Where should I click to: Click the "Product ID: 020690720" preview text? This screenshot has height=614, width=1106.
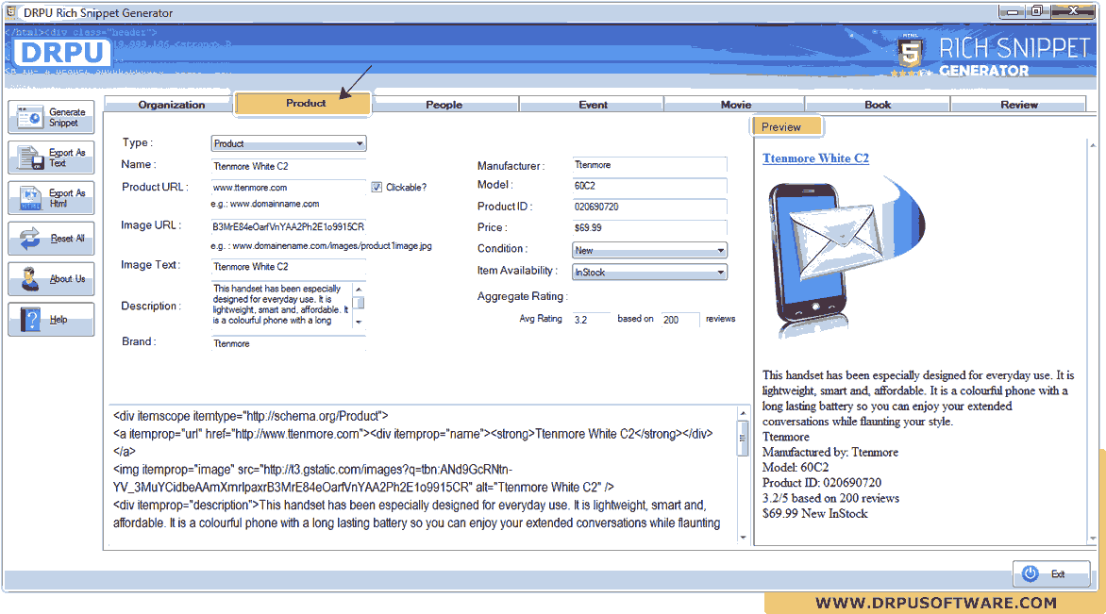click(x=822, y=483)
